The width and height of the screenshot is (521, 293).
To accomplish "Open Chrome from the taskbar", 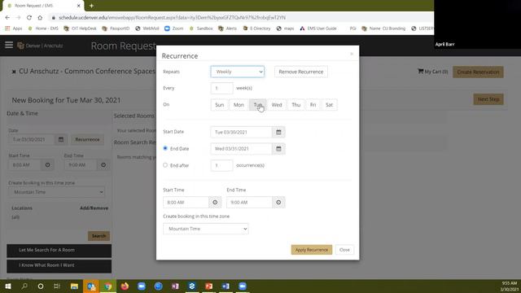I will (x=108, y=286).
